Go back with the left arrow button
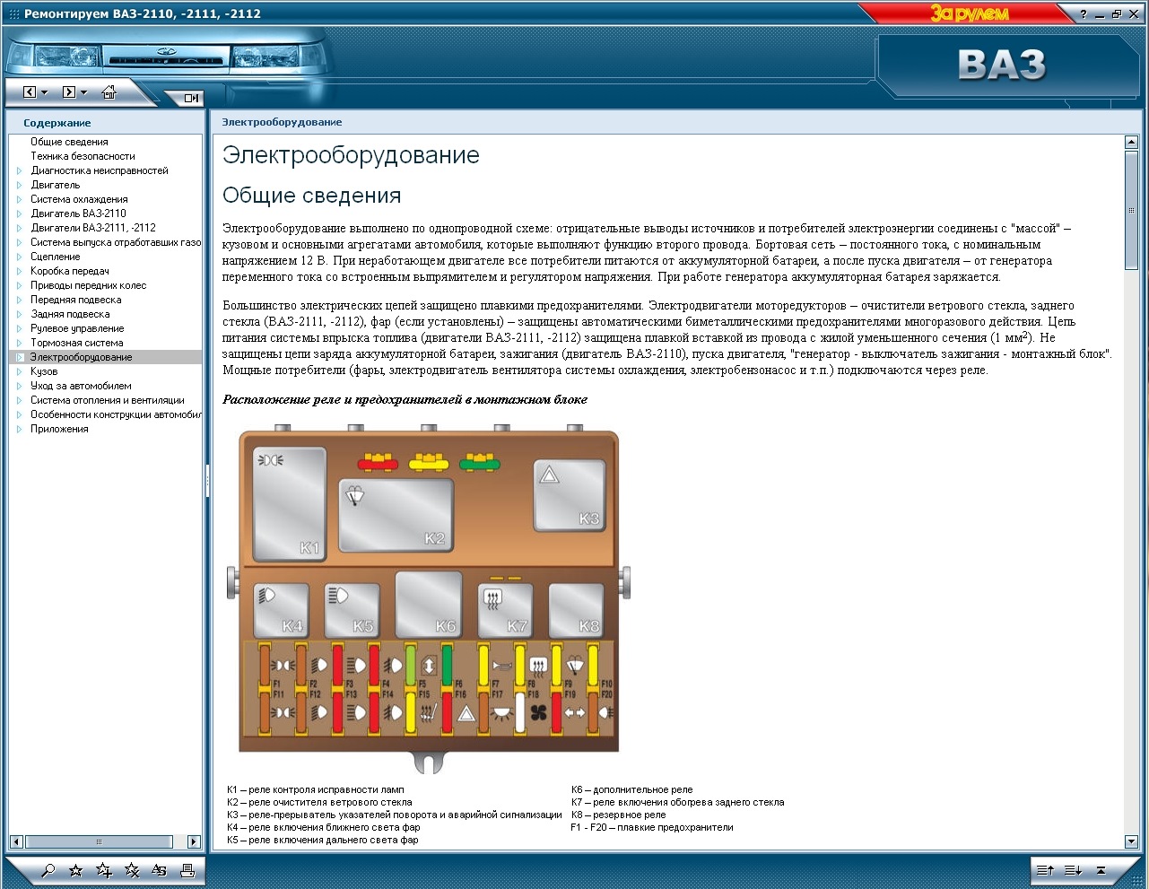Image resolution: width=1149 pixels, height=889 pixels. (29, 92)
